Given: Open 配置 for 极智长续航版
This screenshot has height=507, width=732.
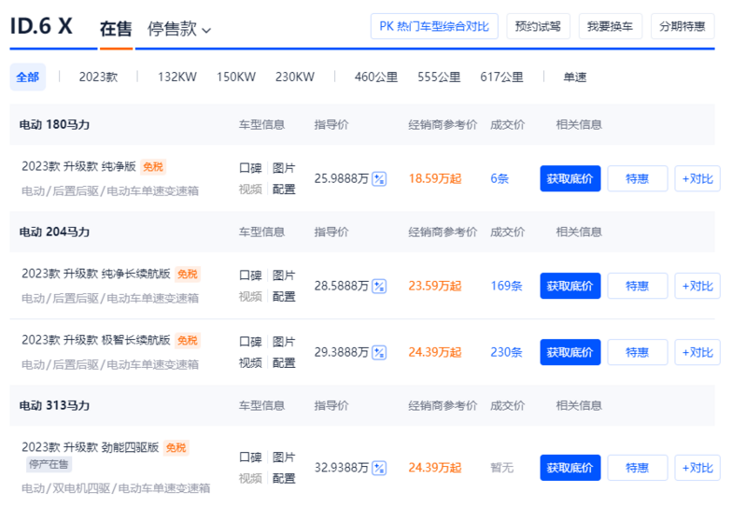Looking at the screenshot, I should (x=284, y=363).
